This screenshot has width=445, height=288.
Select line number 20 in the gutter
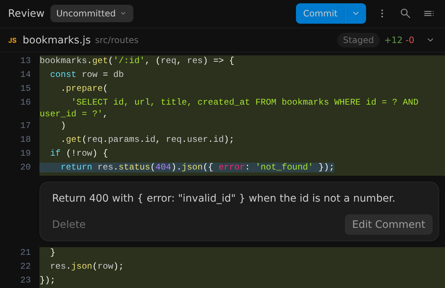point(26,167)
